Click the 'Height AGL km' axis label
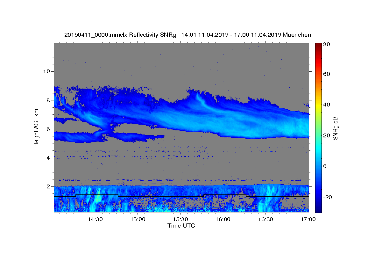This screenshot has height=255, width=382. 37,128
